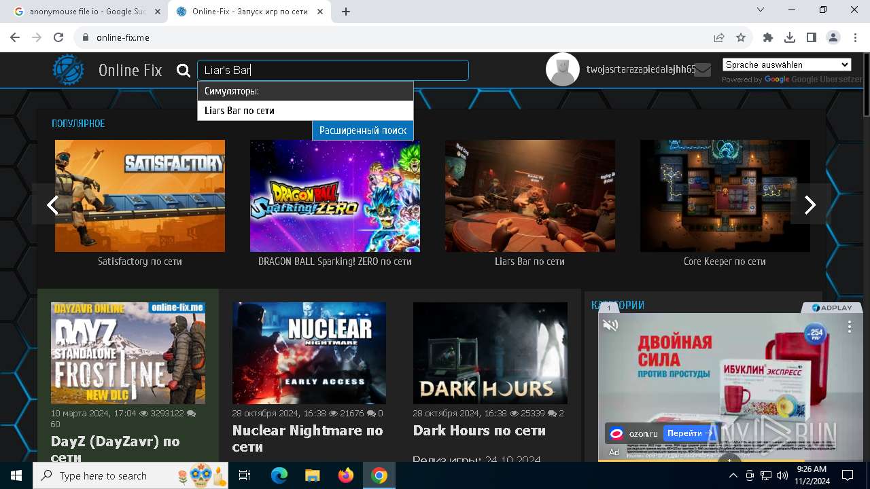Open Dark Hours post thumbnail
The height and width of the screenshot is (489, 870).
point(490,353)
